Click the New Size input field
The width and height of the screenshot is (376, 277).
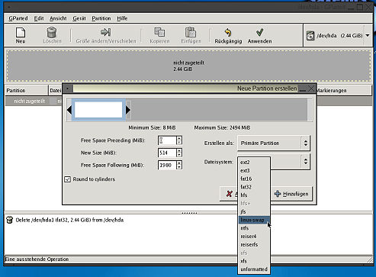pos(167,153)
